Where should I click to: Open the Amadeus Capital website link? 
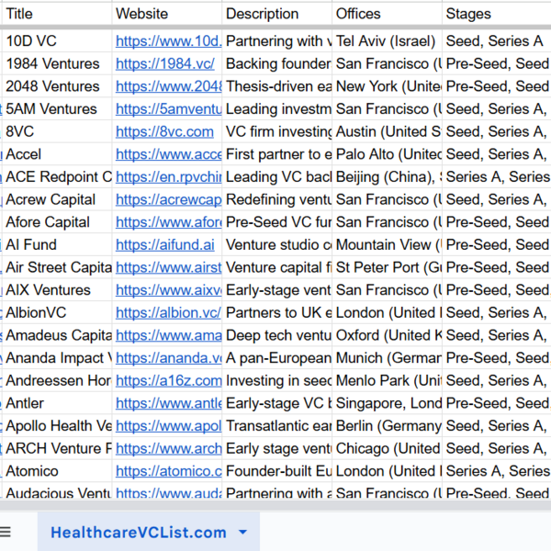[x=169, y=335]
